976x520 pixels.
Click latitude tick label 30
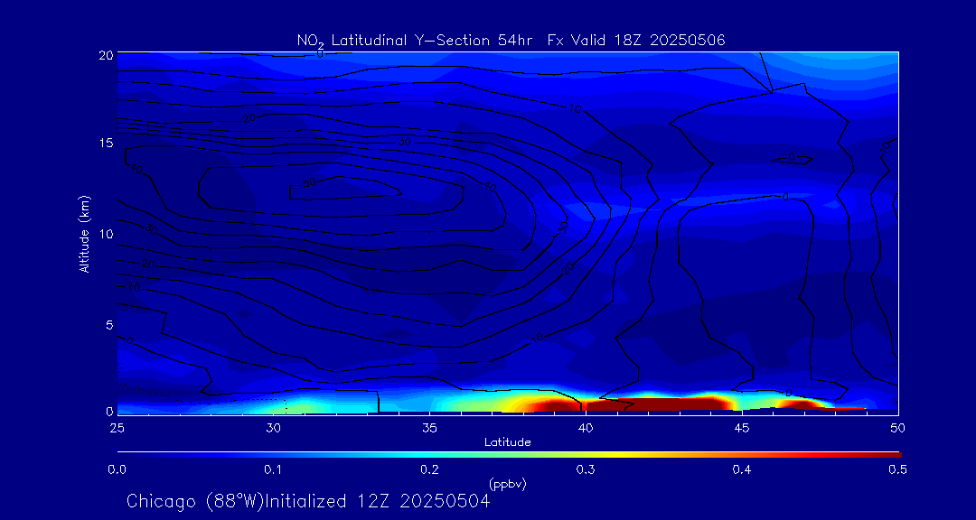coord(273,427)
